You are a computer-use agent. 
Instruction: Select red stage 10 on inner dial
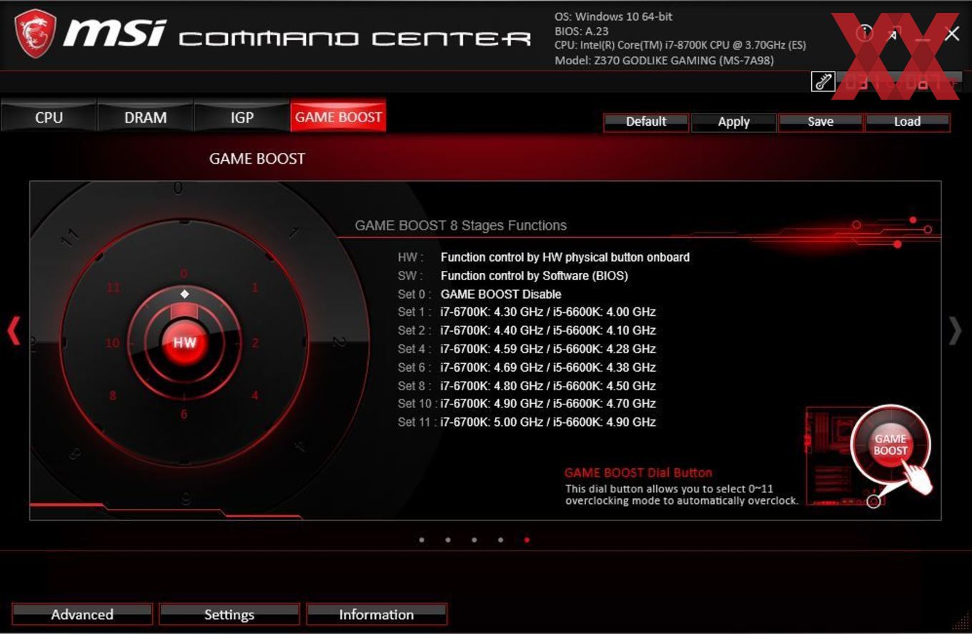click(x=112, y=343)
